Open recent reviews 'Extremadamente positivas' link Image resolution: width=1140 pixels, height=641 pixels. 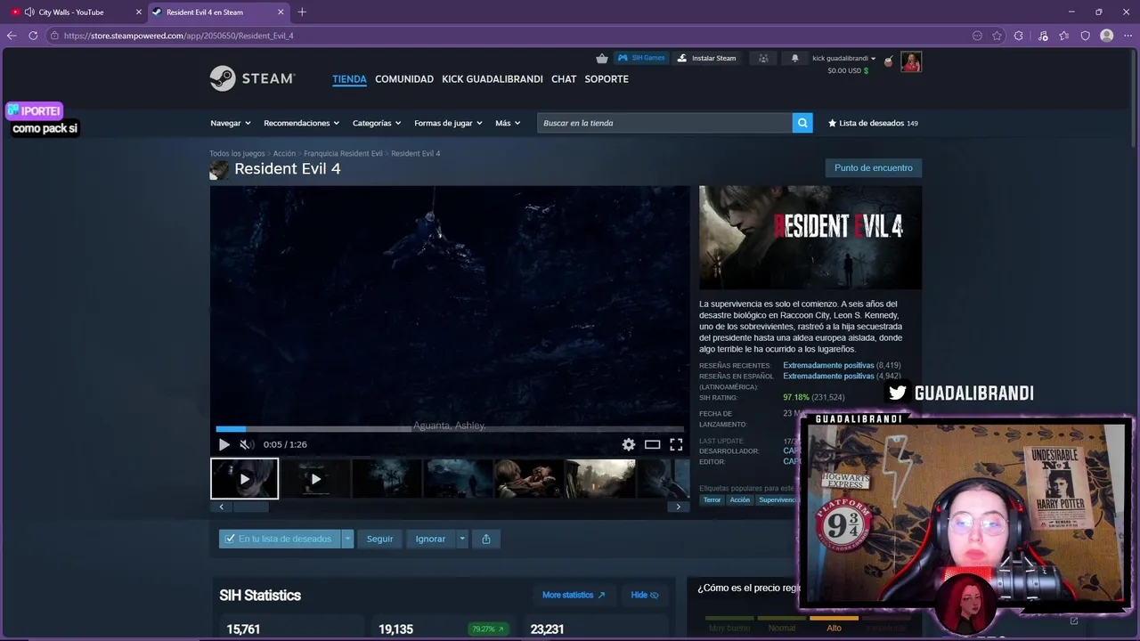coord(828,365)
